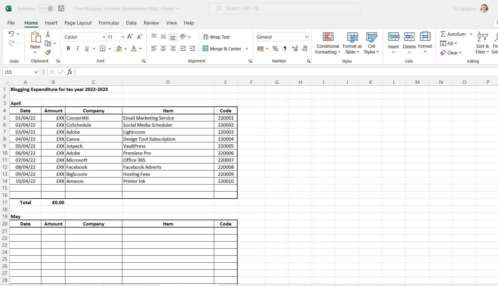The width and height of the screenshot is (498, 286).
Task: Switch to the Formulas tab
Action: coord(109,23)
